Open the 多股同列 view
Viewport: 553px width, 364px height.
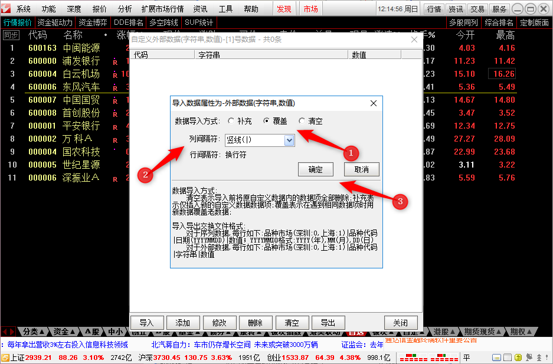(463, 22)
